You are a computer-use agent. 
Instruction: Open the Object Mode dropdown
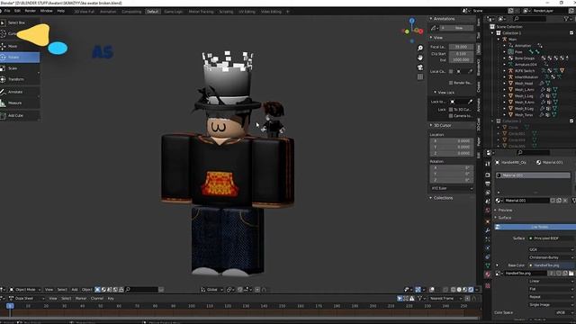(x=25, y=290)
